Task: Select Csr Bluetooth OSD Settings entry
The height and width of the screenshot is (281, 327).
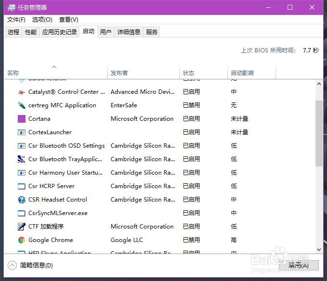Action: tap(66, 146)
